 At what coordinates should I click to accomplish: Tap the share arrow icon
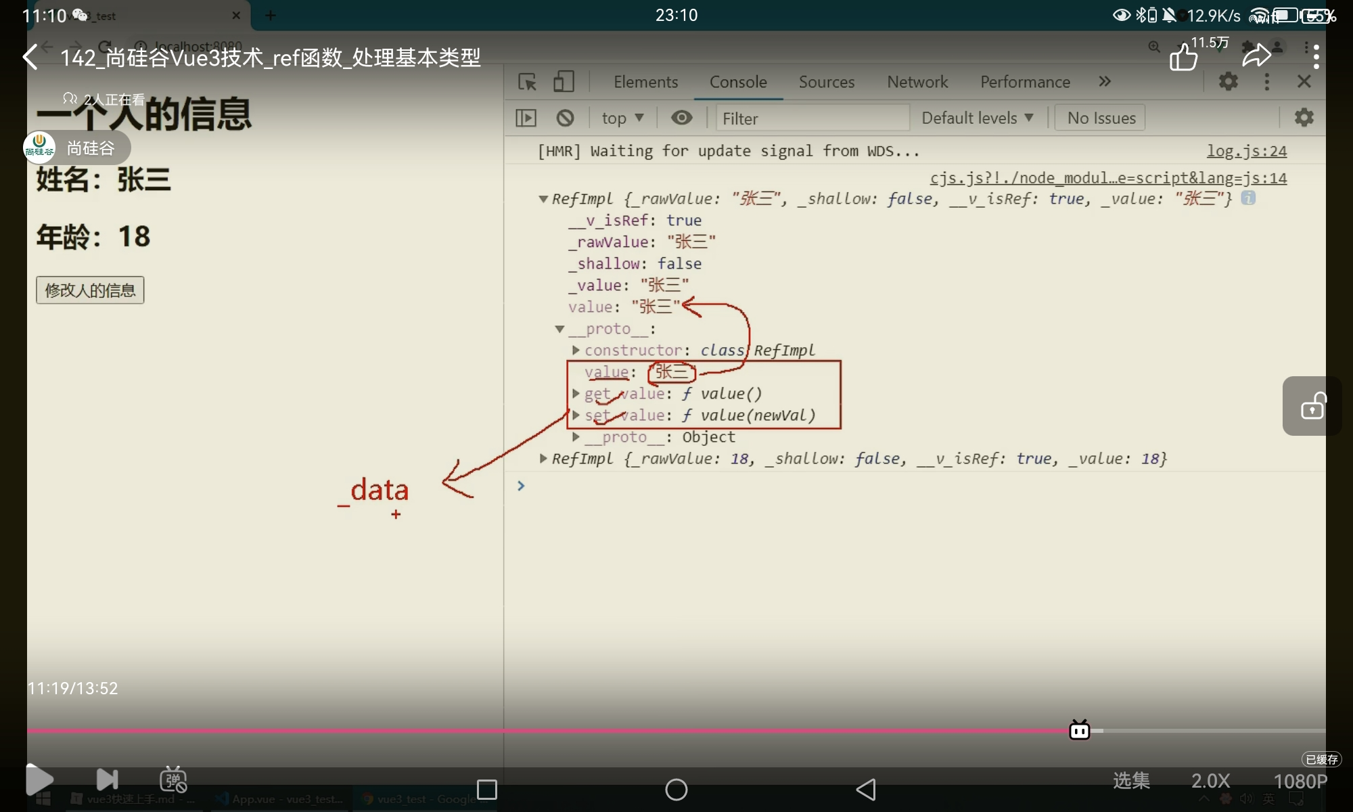[1256, 56]
